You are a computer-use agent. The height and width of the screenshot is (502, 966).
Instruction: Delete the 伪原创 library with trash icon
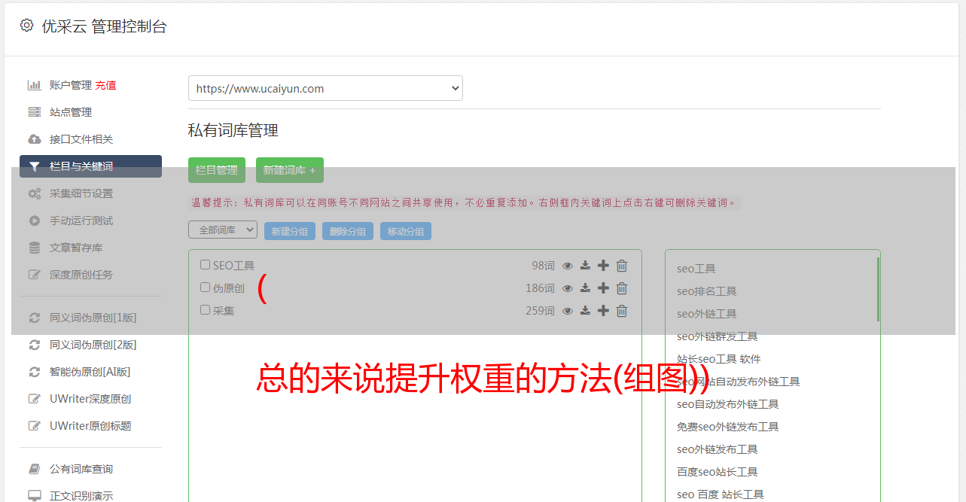click(622, 288)
